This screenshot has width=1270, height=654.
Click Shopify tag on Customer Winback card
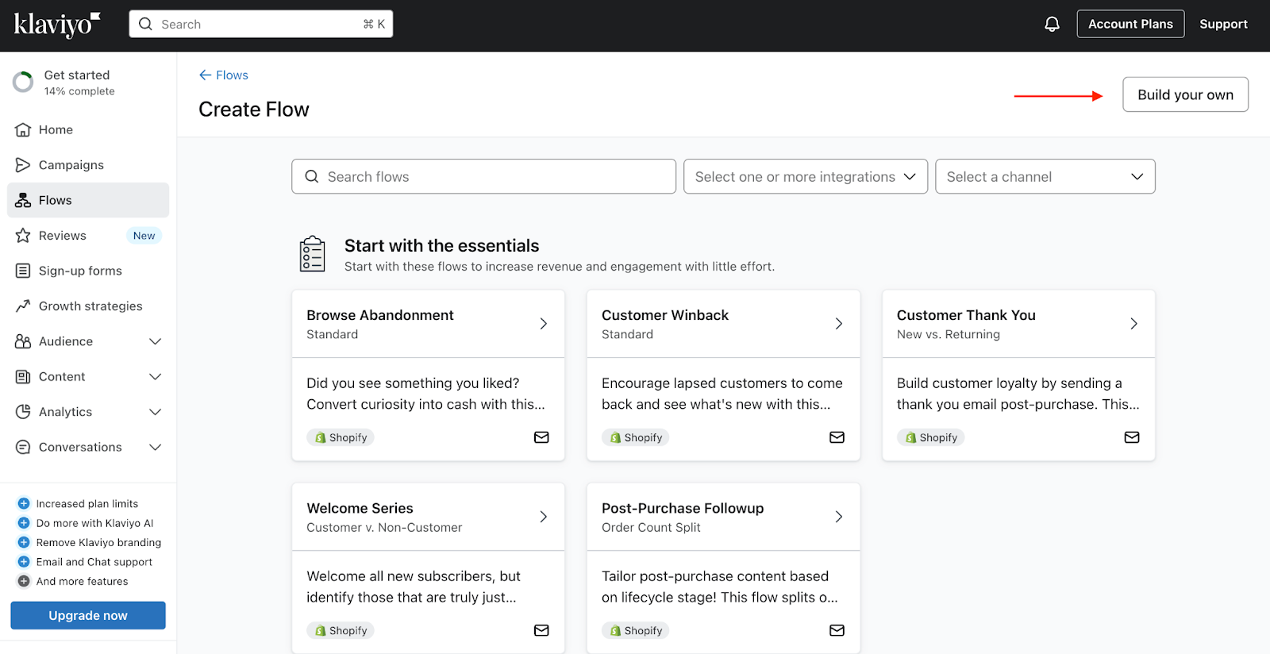pyautogui.click(x=636, y=437)
